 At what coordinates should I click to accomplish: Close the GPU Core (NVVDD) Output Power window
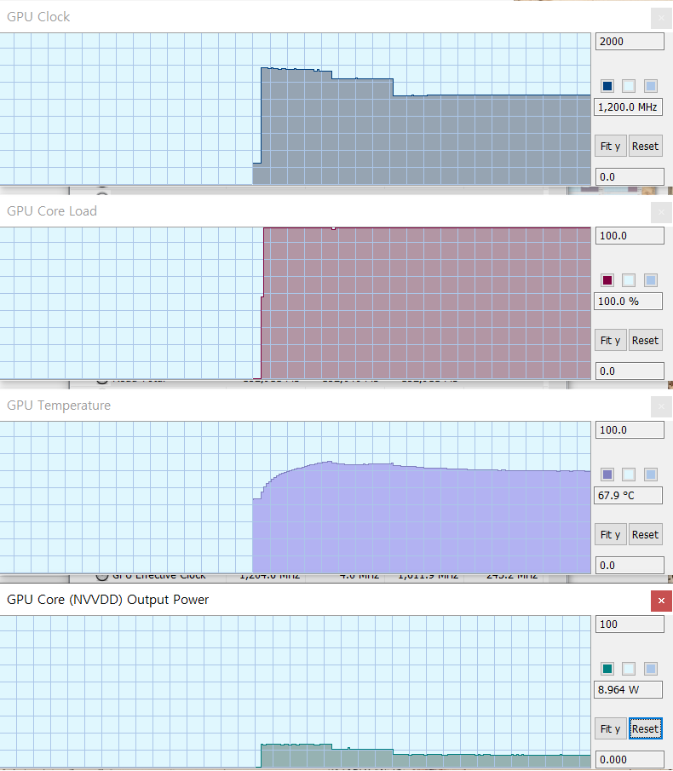(661, 601)
